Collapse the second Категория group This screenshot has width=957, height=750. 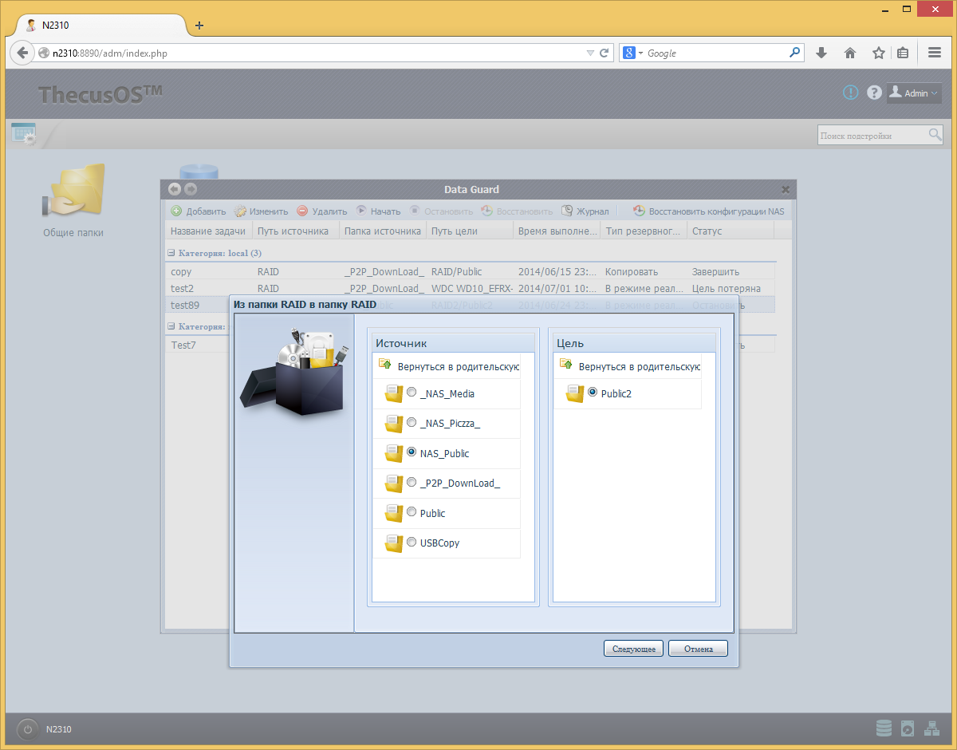tap(171, 326)
